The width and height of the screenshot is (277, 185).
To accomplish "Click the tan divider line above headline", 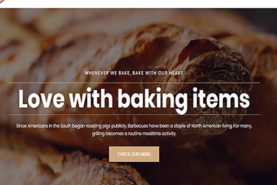I will 134,83.
